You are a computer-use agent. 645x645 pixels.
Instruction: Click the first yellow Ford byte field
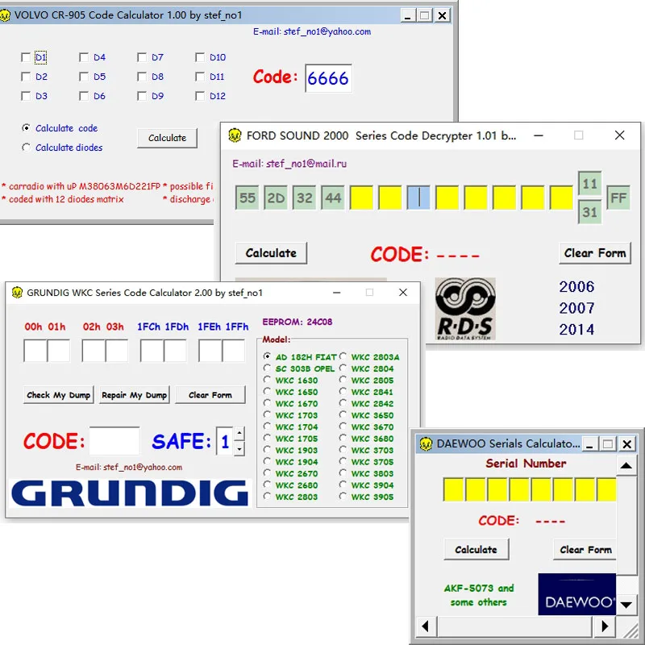(x=361, y=198)
